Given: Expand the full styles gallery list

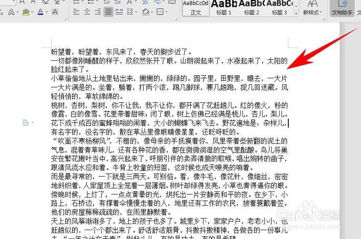Looking at the screenshot, I should tap(296, 14).
